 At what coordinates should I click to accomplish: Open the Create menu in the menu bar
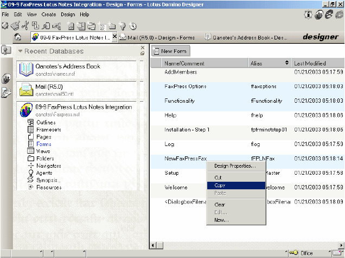(x=48, y=14)
